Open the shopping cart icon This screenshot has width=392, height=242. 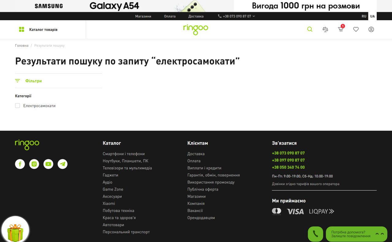tap(341, 29)
